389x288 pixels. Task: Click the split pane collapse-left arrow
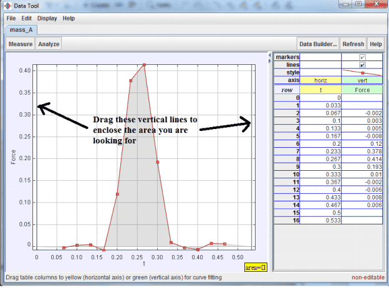[269, 54]
